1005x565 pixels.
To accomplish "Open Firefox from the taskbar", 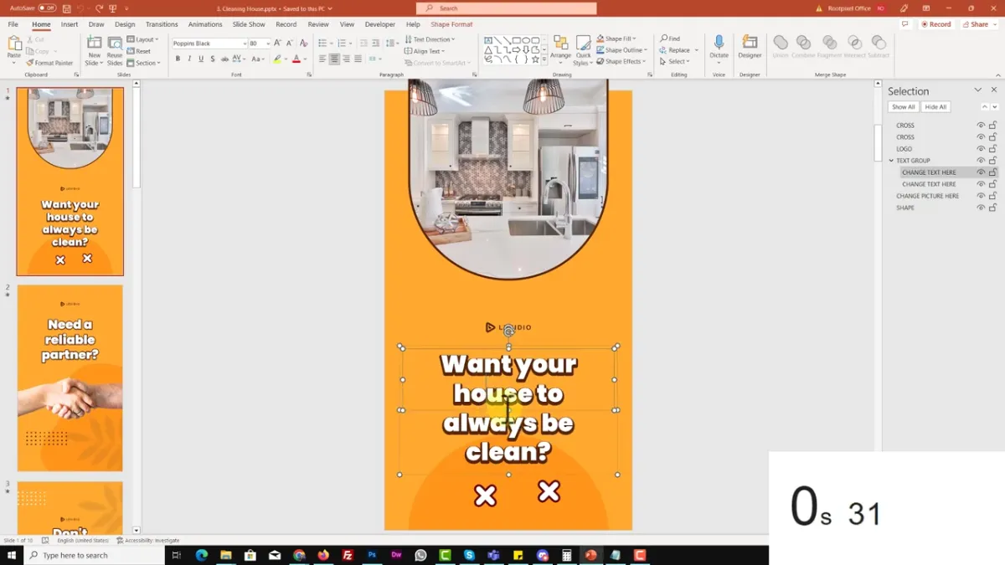I will point(323,555).
